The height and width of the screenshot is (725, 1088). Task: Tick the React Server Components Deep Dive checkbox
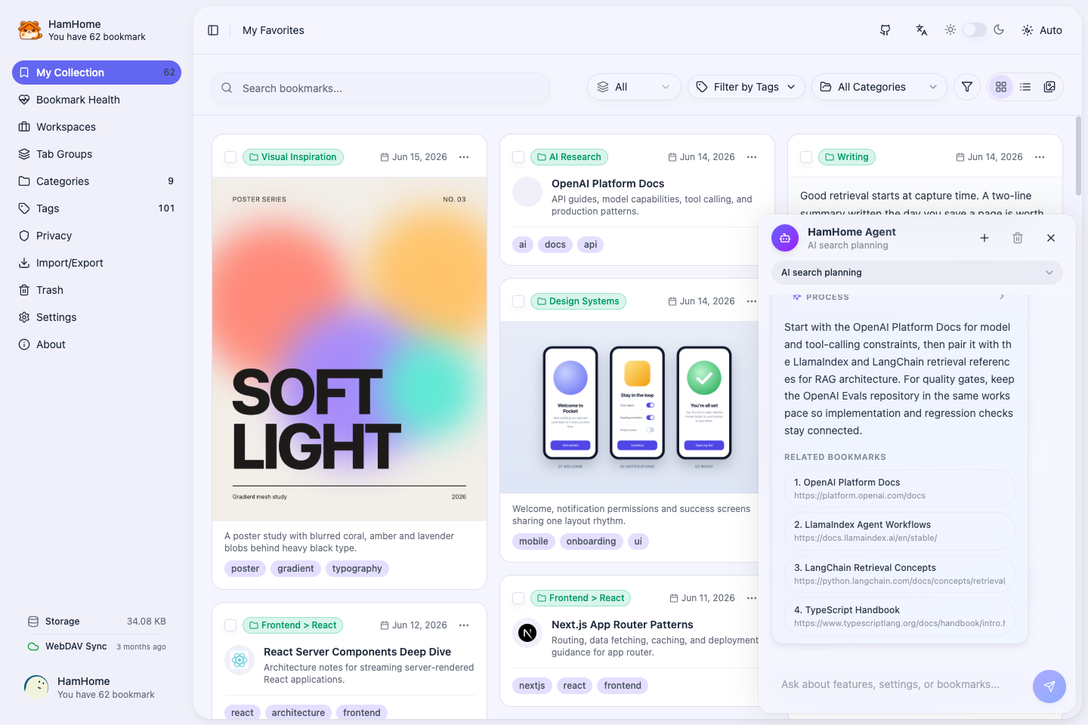pyautogui.click(x=230, y=625)
